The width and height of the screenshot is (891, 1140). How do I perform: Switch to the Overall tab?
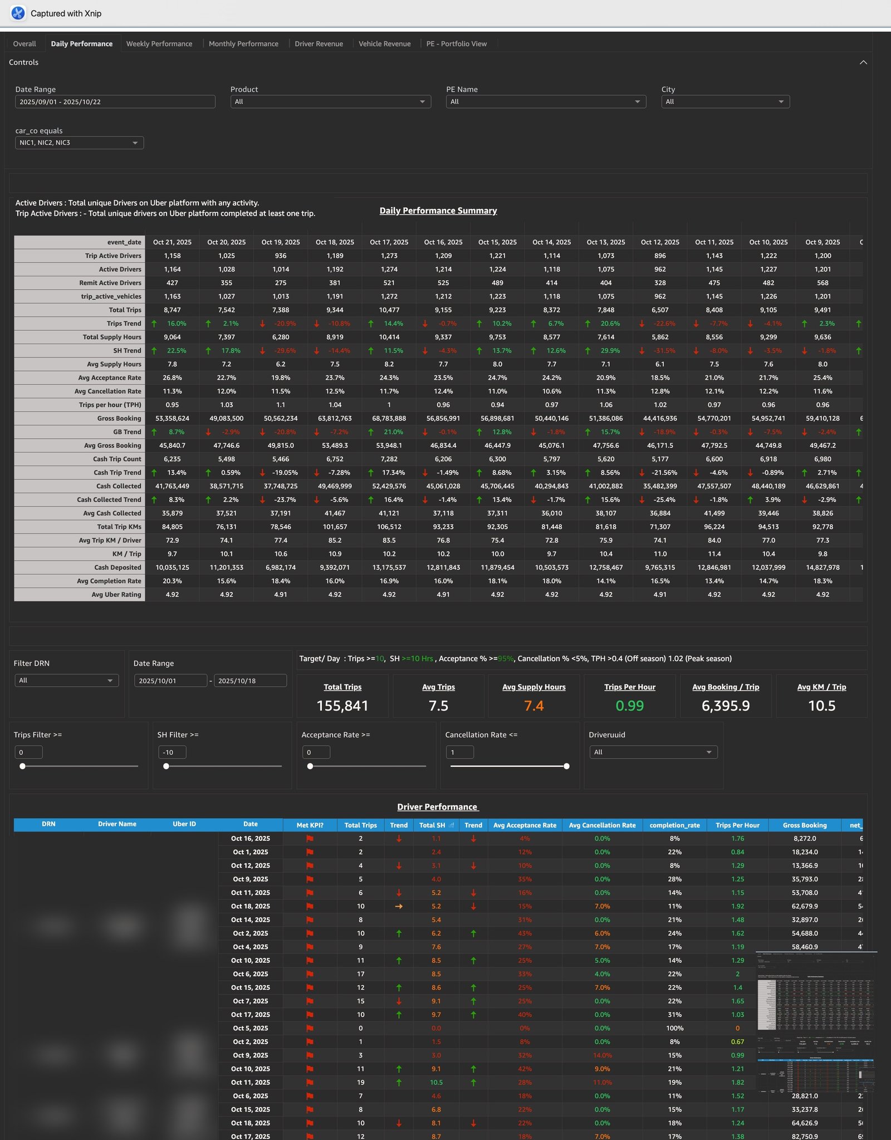(25, 43)
